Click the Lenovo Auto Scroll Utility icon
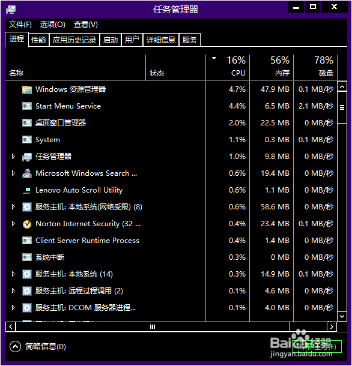The height and width of the screenshot is (366, 352). pyautogui.click(x=27, y=190)
